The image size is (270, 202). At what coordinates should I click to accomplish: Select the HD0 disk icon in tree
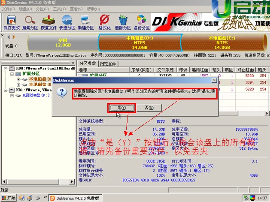(x=12, y=69)
